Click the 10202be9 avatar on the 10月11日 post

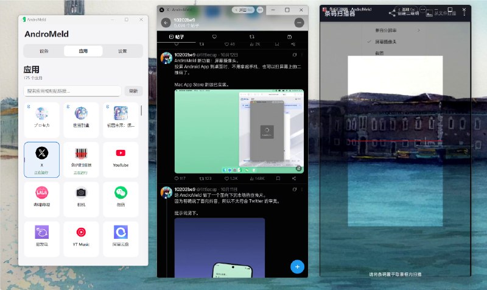pos(166,193)
